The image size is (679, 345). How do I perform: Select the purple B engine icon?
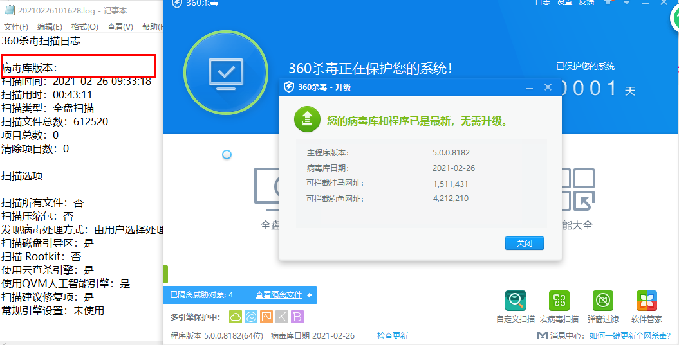pyautogui.click(x=297, y=317)
